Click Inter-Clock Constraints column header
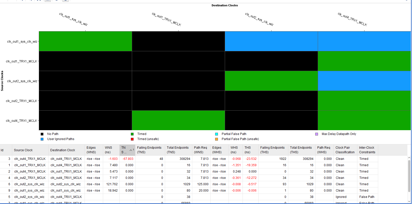 368,150
